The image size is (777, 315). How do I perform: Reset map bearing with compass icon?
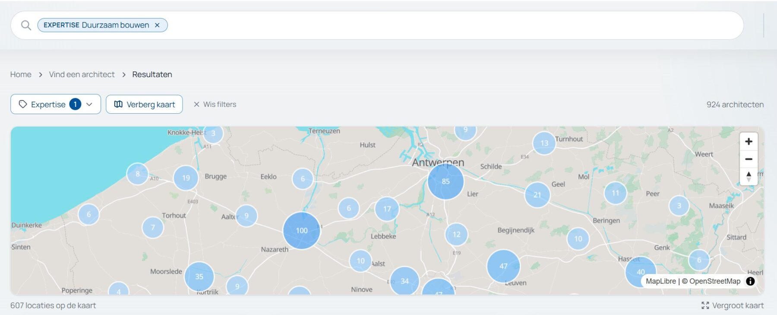[x=749, y=176]
